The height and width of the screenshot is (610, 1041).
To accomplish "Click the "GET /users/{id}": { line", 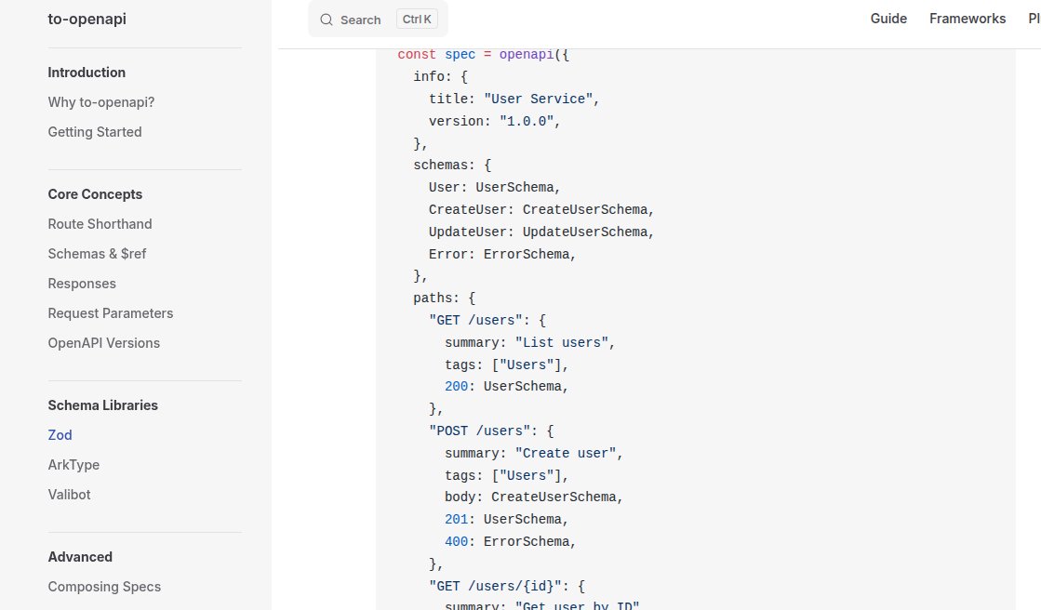I will (507, 586).
